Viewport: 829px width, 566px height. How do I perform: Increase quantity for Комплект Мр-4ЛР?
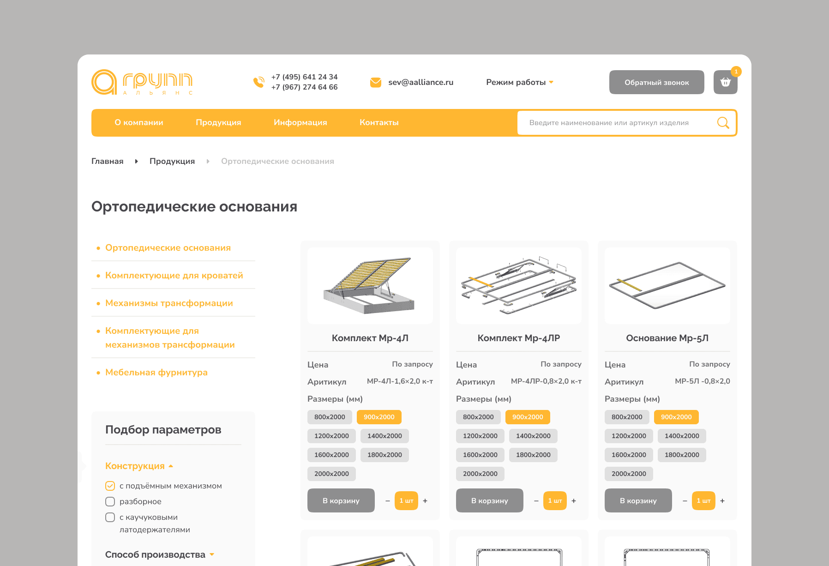click(x=574, y=501)
